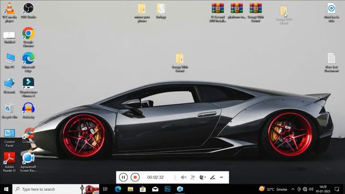Select the This PC desktop icon
Screen dimensions: 345x194
tap(10, 60)
